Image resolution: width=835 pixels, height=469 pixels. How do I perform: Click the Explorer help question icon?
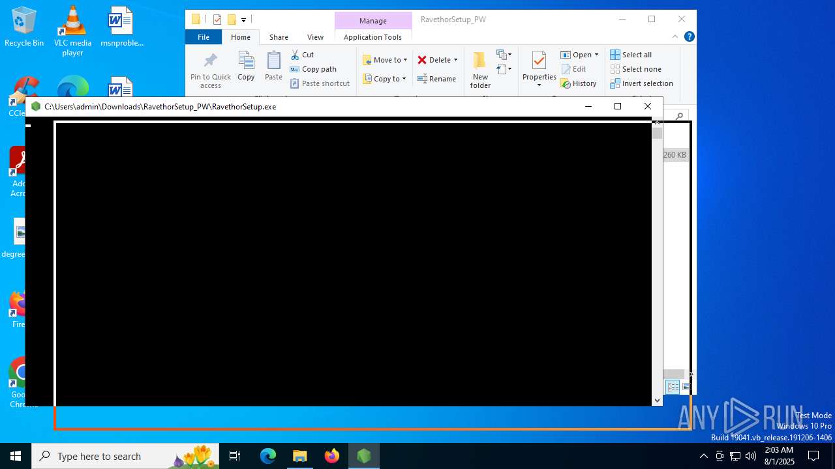689,37
